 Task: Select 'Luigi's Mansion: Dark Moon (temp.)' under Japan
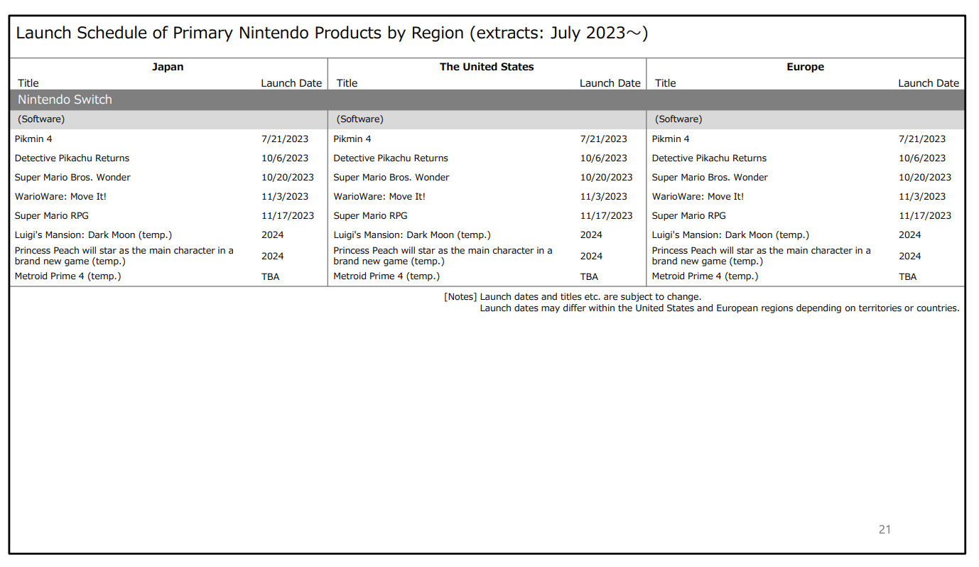point(94,235)
